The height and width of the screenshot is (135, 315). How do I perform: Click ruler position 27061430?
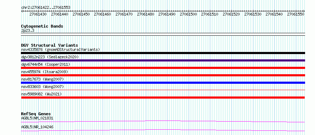38,14
